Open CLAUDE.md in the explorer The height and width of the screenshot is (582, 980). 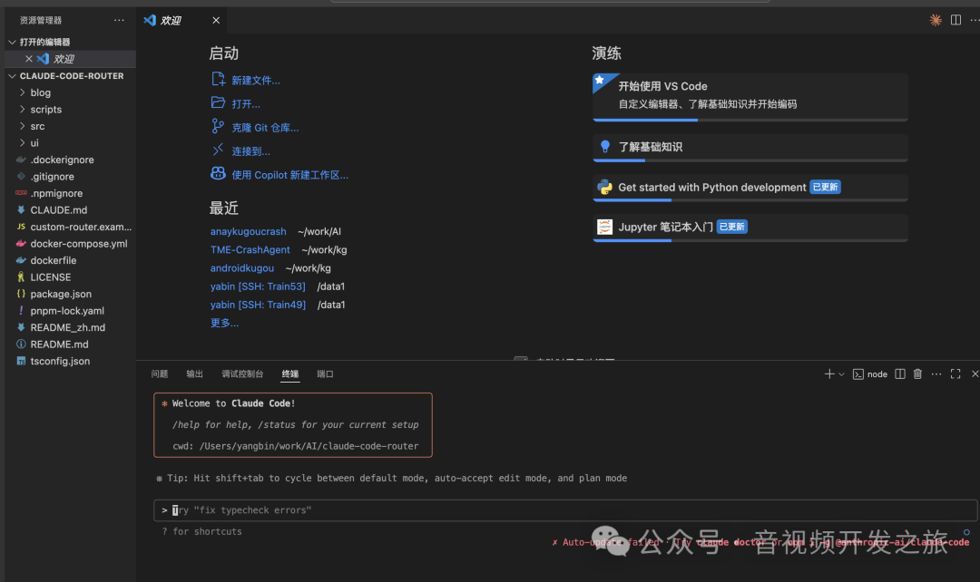click(70, 209)
